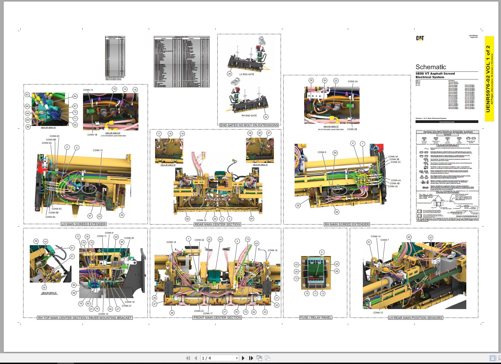
Task: Click 'LH REAR MAIN POSITION SENSORS' label
Action: (x=415, y=318)
